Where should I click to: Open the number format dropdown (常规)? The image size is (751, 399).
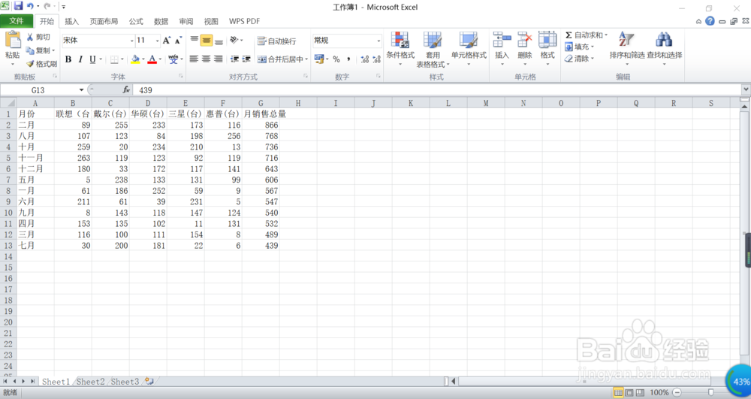click(x=379, y=41)
